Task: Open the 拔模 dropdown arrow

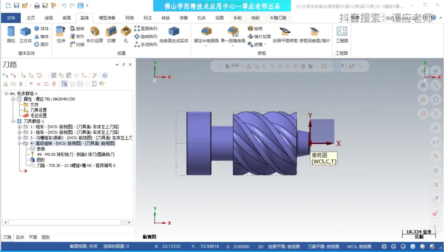Action: tap(265, 45)
